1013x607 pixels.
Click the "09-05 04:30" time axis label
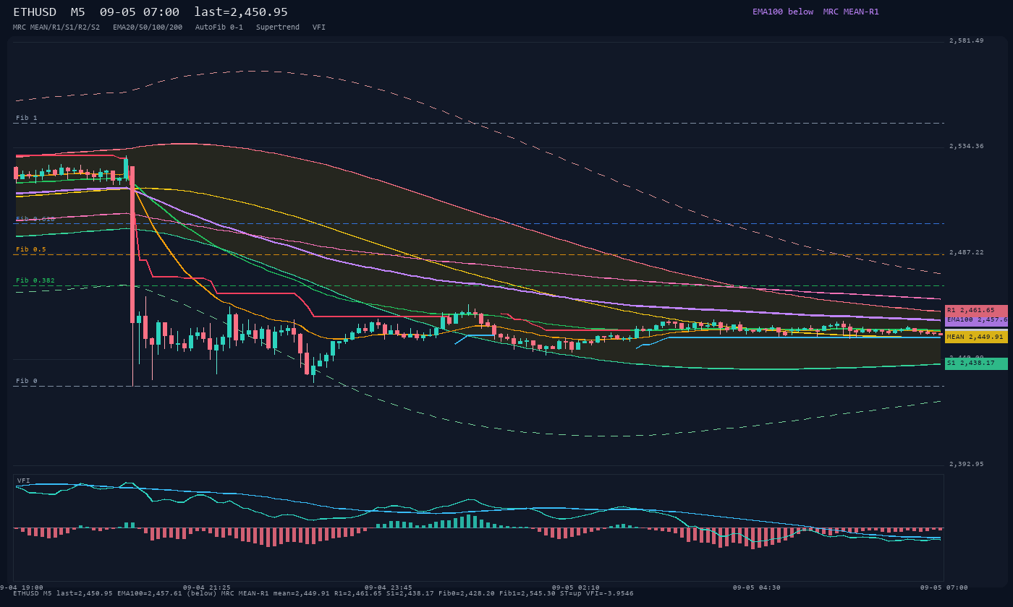(x=756, y=587)
